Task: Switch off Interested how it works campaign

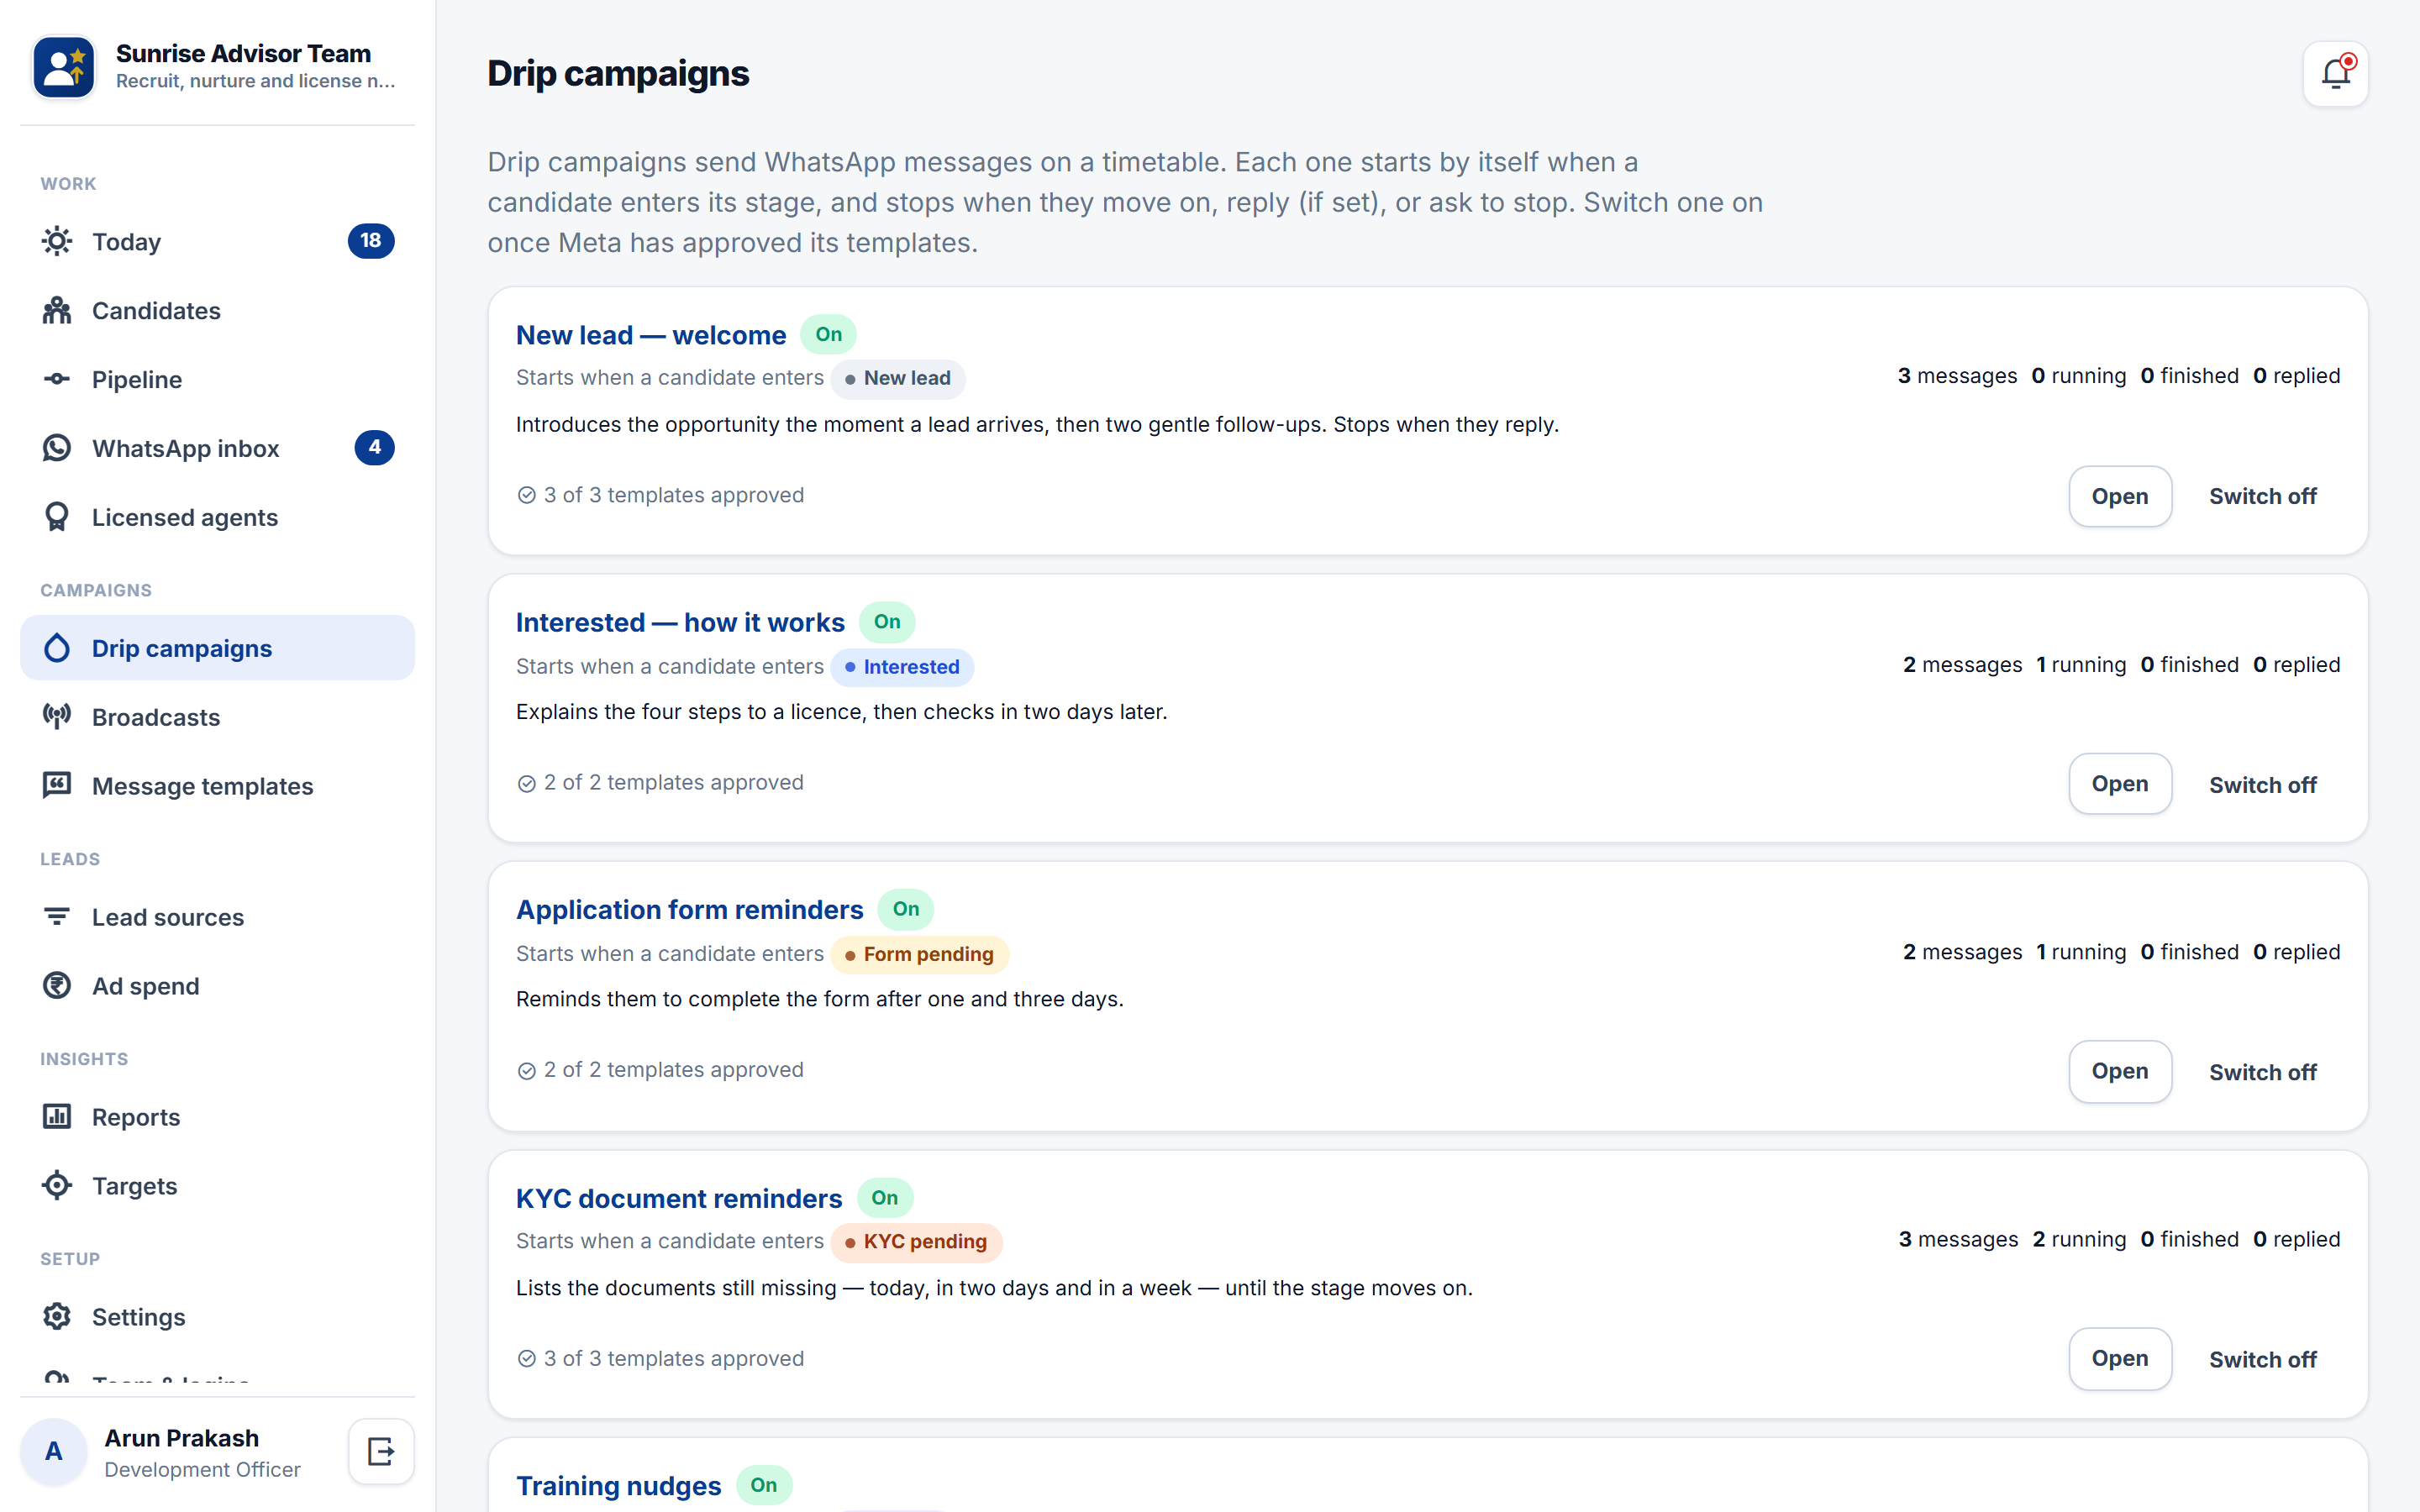Action: point(2262,784)
